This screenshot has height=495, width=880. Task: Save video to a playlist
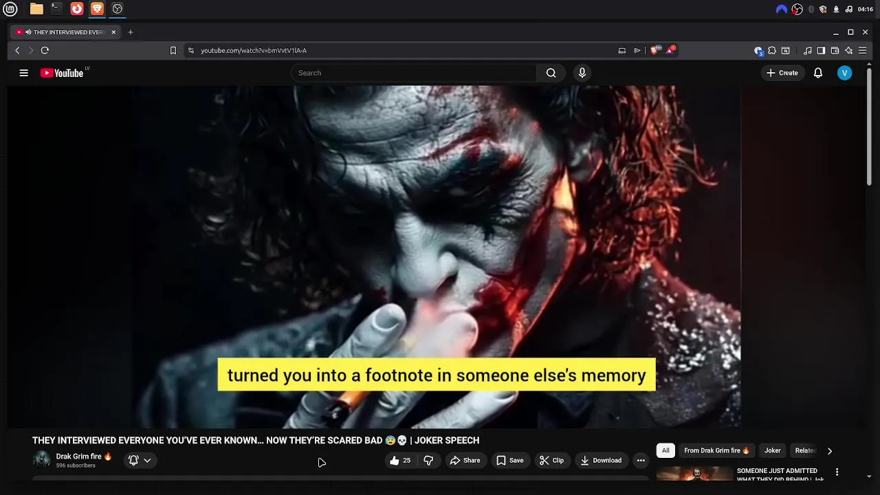[510, 461]
